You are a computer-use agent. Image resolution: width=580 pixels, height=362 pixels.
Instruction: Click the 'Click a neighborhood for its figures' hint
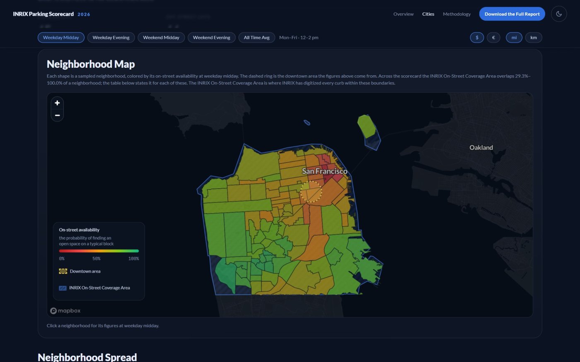point(103,326)
